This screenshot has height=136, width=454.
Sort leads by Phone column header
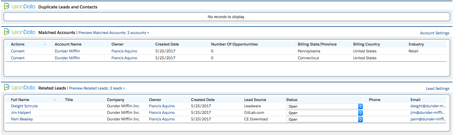tap(374, 100)
